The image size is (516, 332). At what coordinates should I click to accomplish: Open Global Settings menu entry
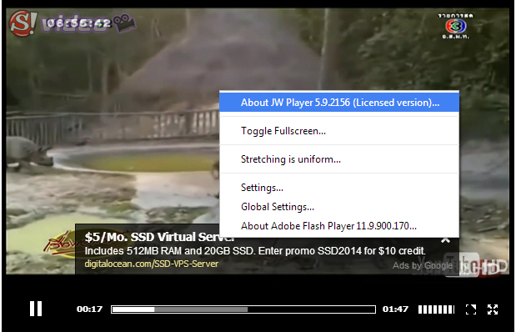point(339,207)
